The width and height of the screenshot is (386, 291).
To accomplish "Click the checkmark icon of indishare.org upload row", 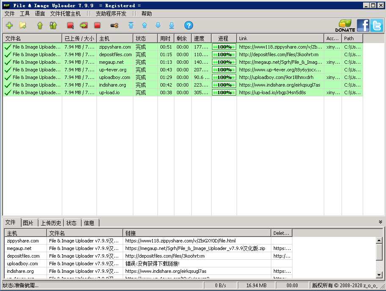I will pos(8,85).
